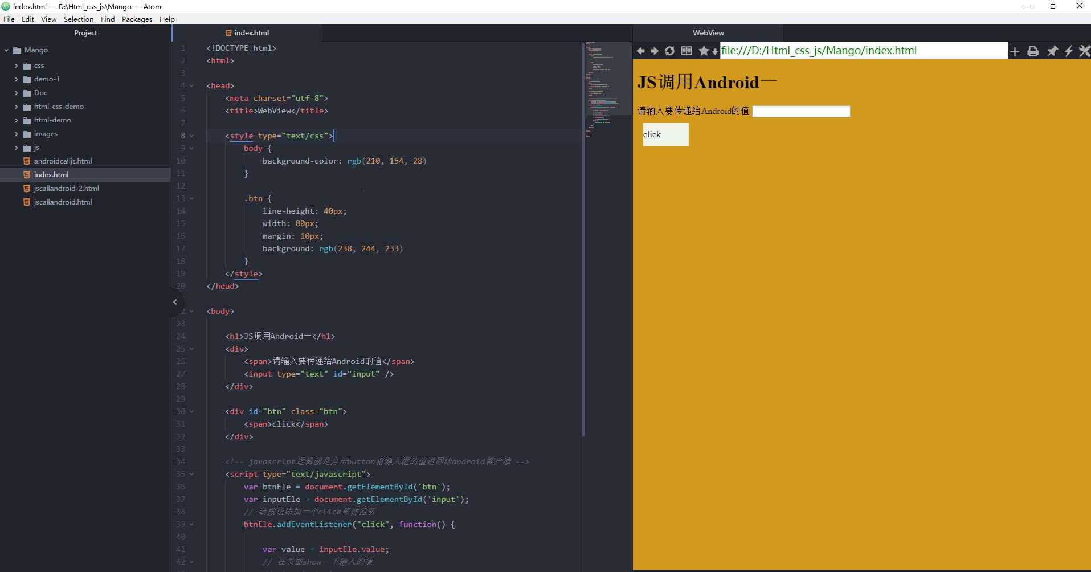Open the View menu
Viewport: 1091px width, 572px height.
tap(48, 19)
